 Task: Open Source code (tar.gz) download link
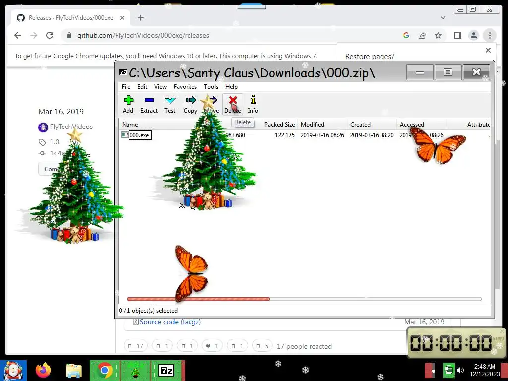(170, 322)
